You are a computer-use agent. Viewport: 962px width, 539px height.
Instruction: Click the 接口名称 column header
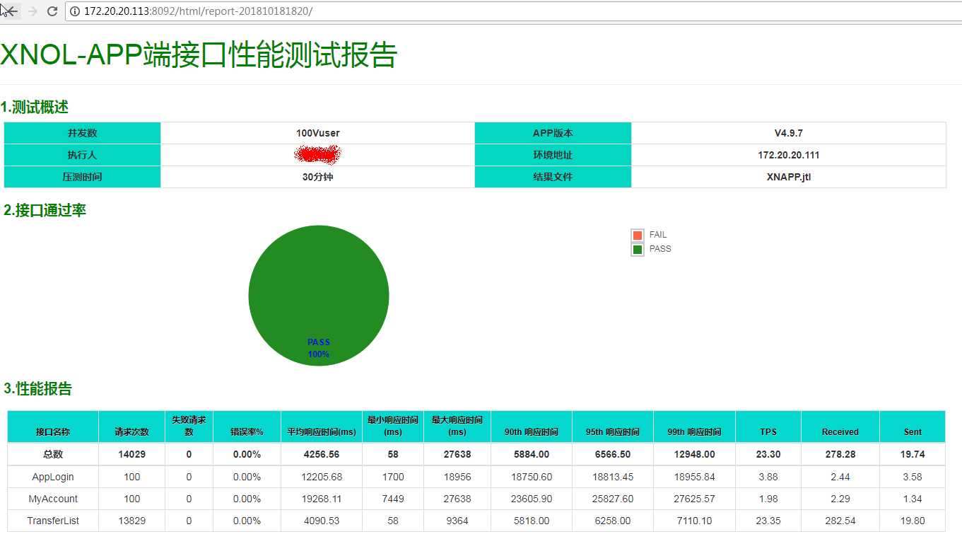click(x=53, y=427)
